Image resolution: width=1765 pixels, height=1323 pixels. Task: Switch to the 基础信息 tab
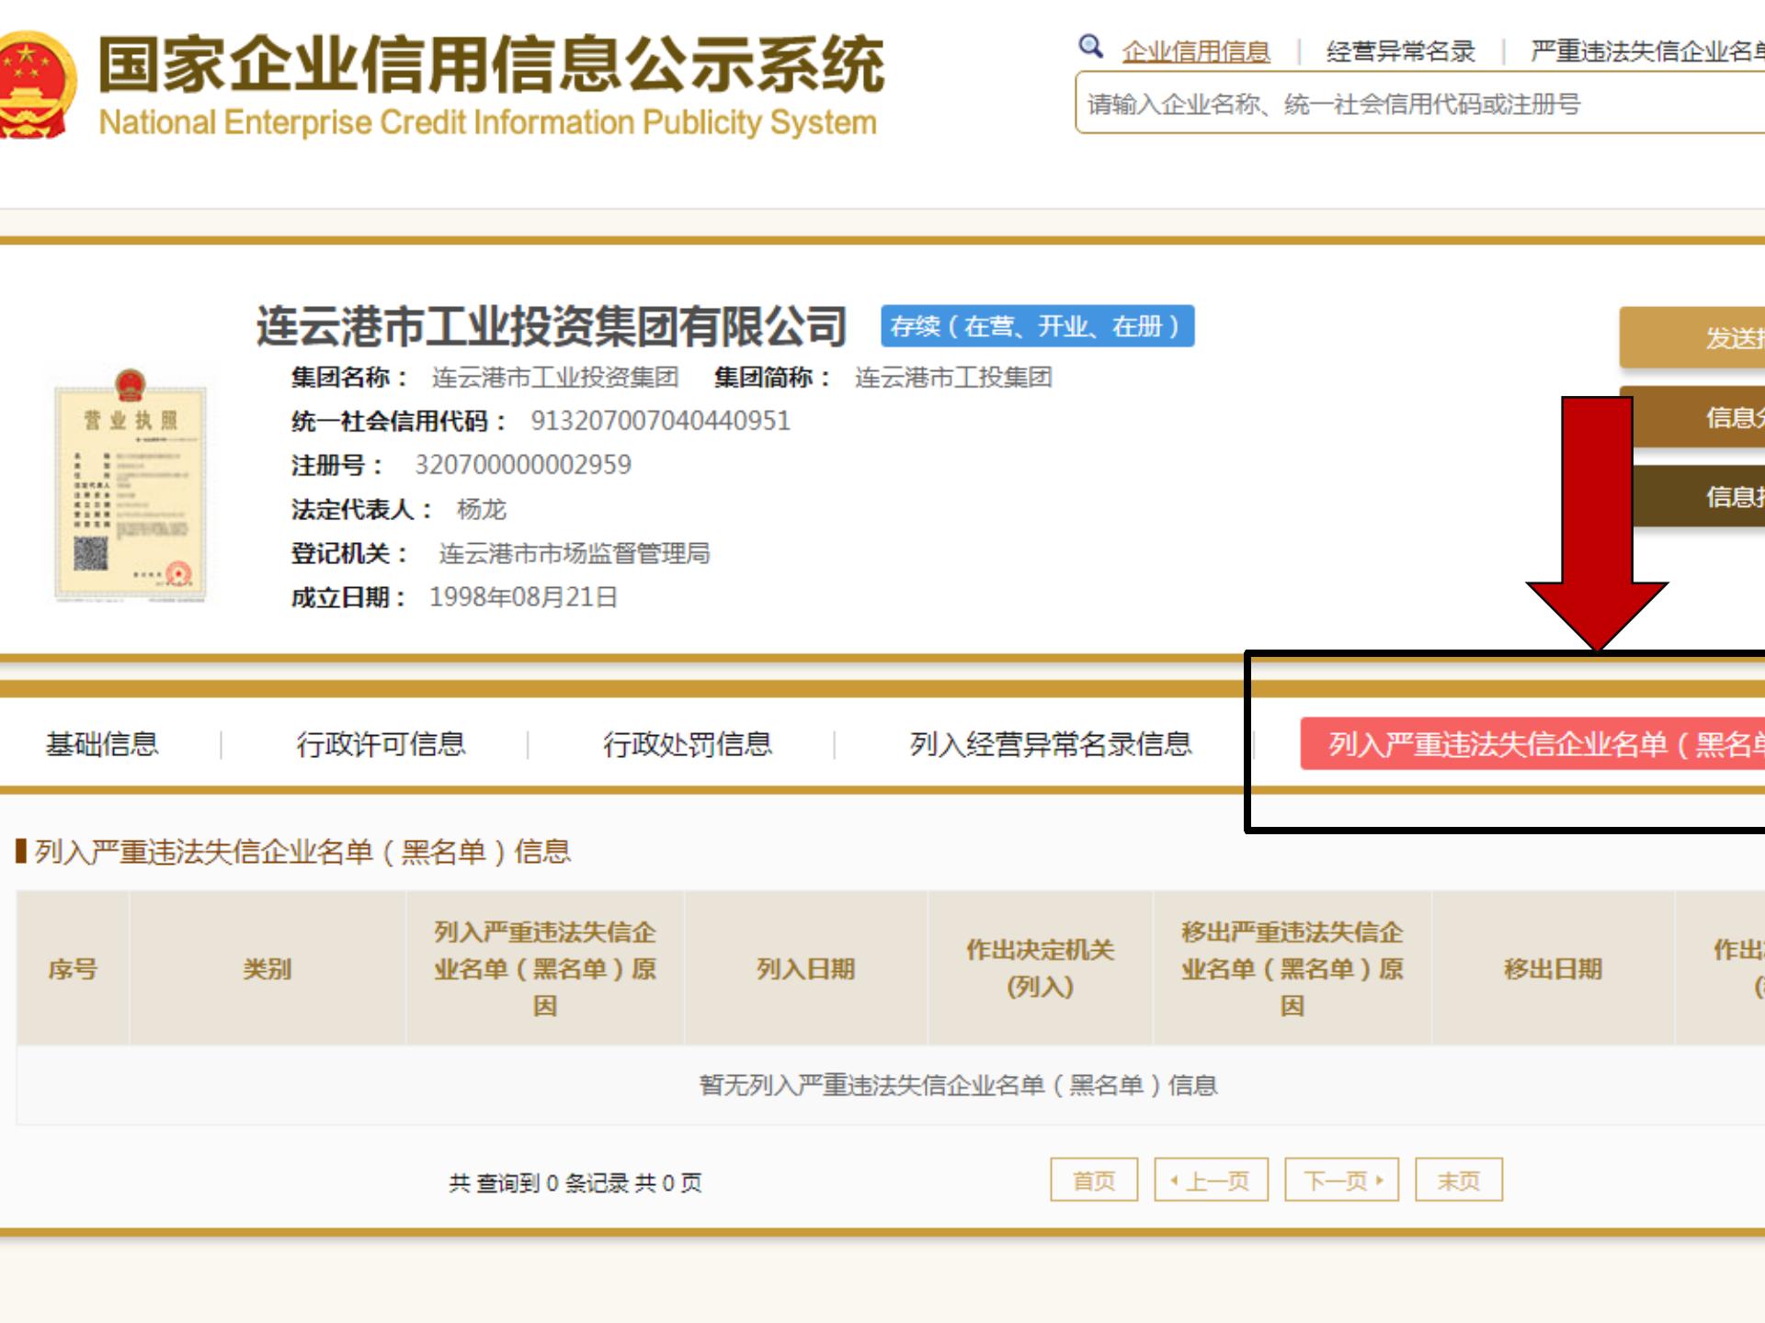pyautogui.click(x=102, y=743)
